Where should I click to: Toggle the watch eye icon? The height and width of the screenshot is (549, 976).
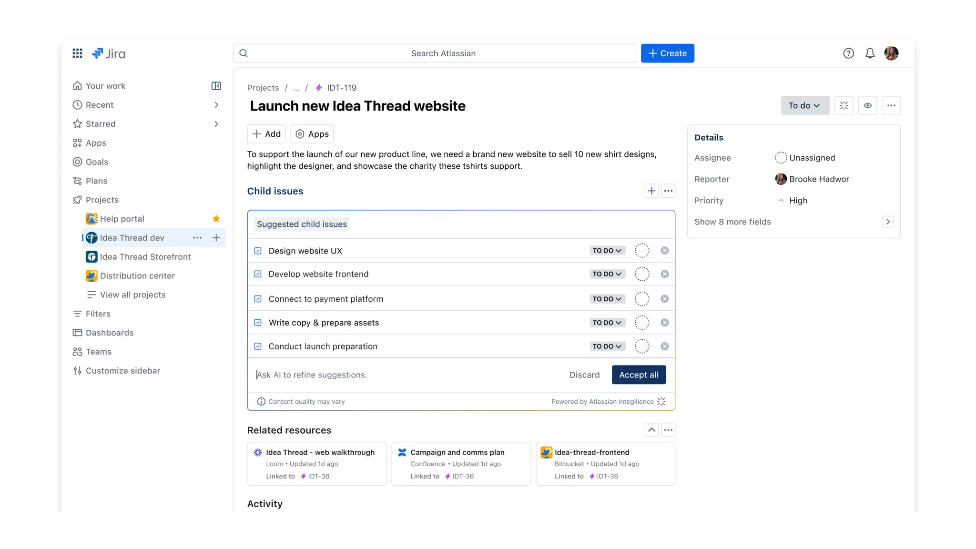click(867, 105)
